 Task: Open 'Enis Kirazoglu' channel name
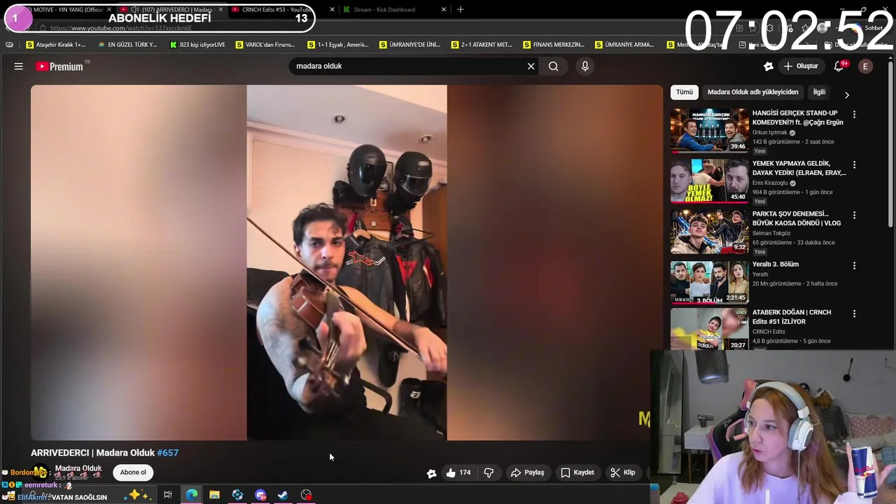[770, 183]
